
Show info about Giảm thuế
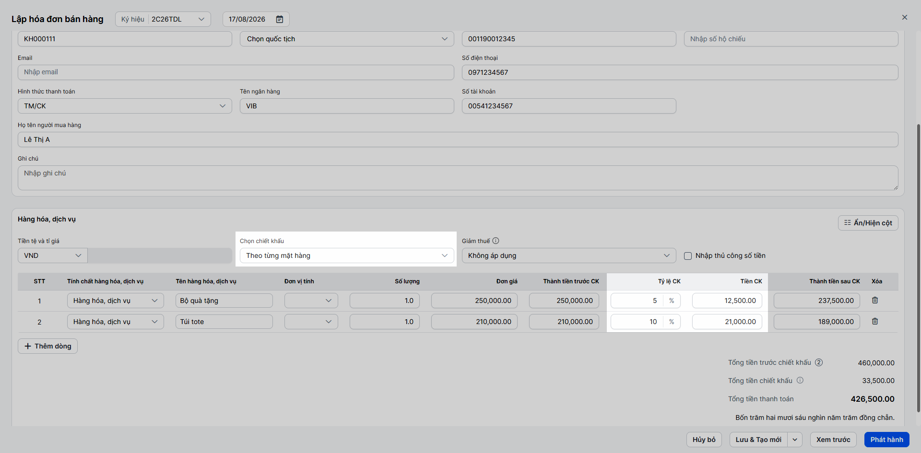[x=496, y=241]
